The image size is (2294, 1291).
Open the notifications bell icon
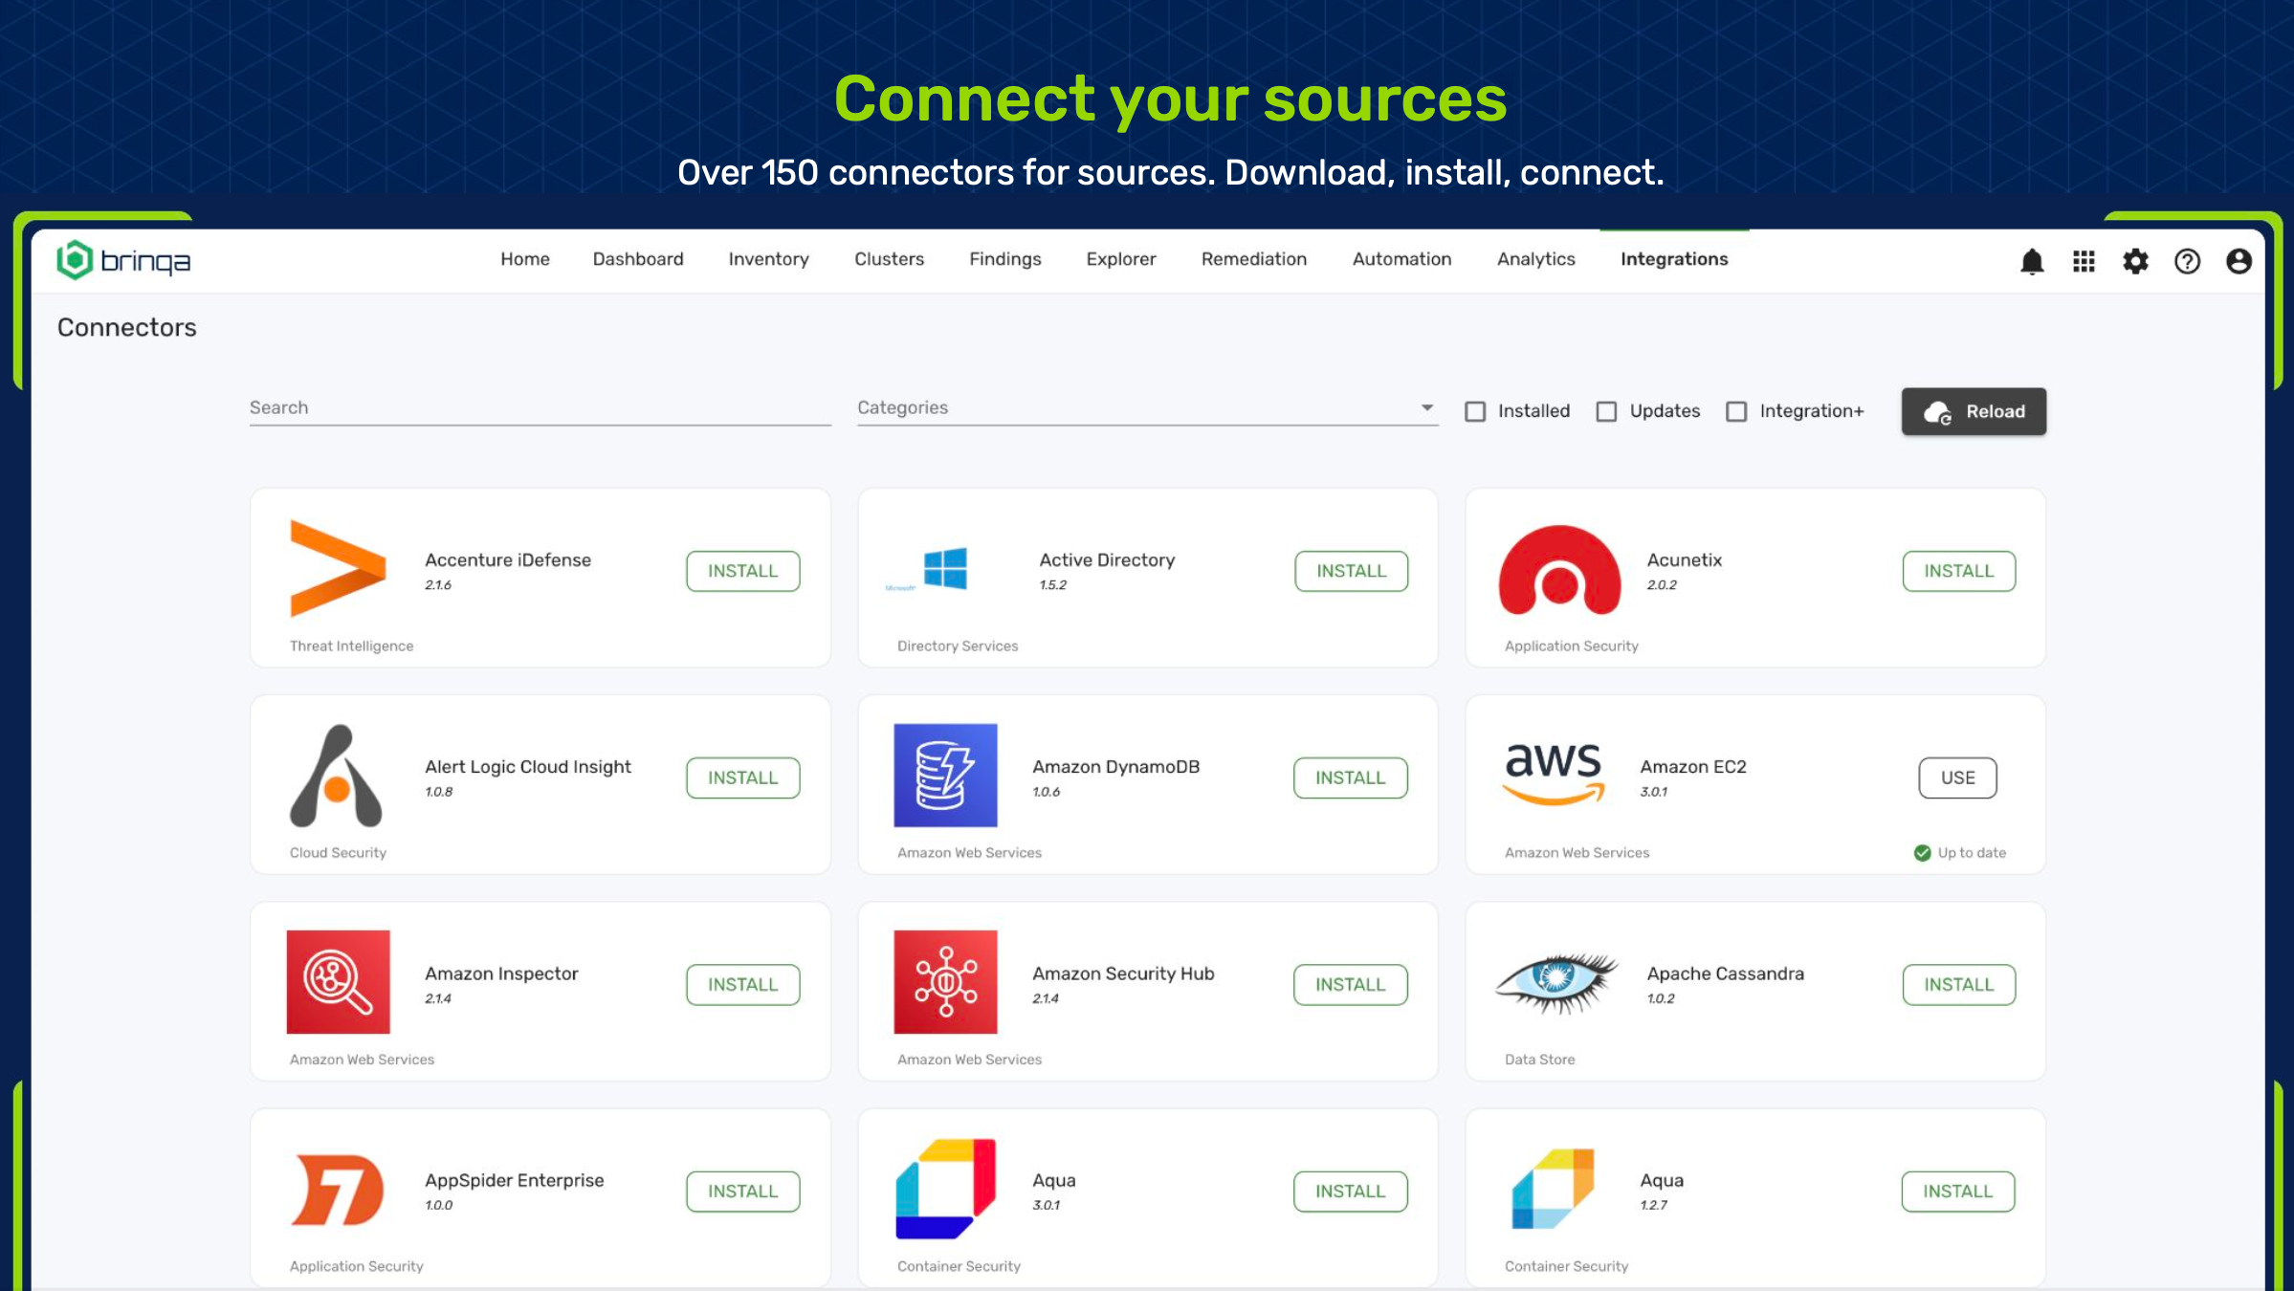tap(2032, 261)
